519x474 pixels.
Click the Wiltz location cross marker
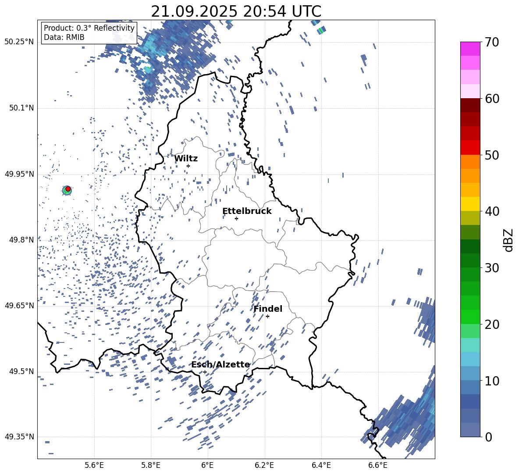[188, 166]
